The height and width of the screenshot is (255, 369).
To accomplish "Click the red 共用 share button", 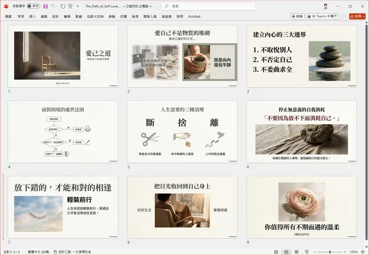I will click(356, 16).
